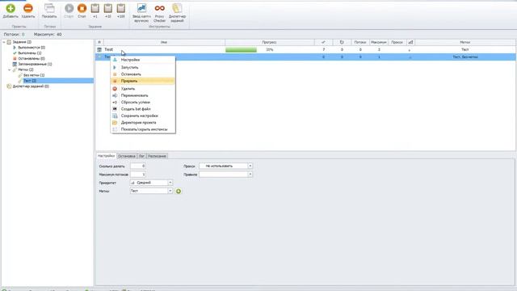Viewport: 517px width, 291px height.
Task: Open the Прокси dropdown
Action: [x=250, y=166]
